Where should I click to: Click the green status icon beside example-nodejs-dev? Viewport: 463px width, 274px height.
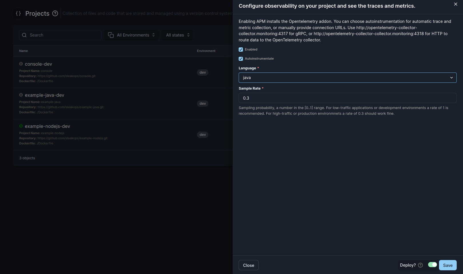[21, 126]
